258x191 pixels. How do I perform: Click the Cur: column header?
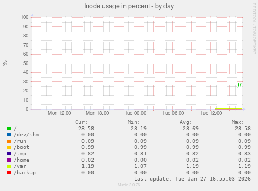tap(81, 122)
